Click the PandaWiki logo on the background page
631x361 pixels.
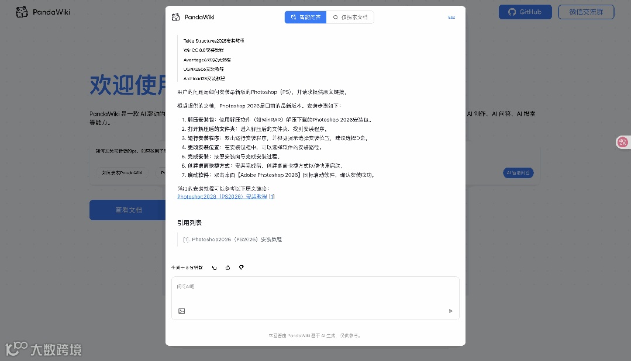click(x=43, y=12)
